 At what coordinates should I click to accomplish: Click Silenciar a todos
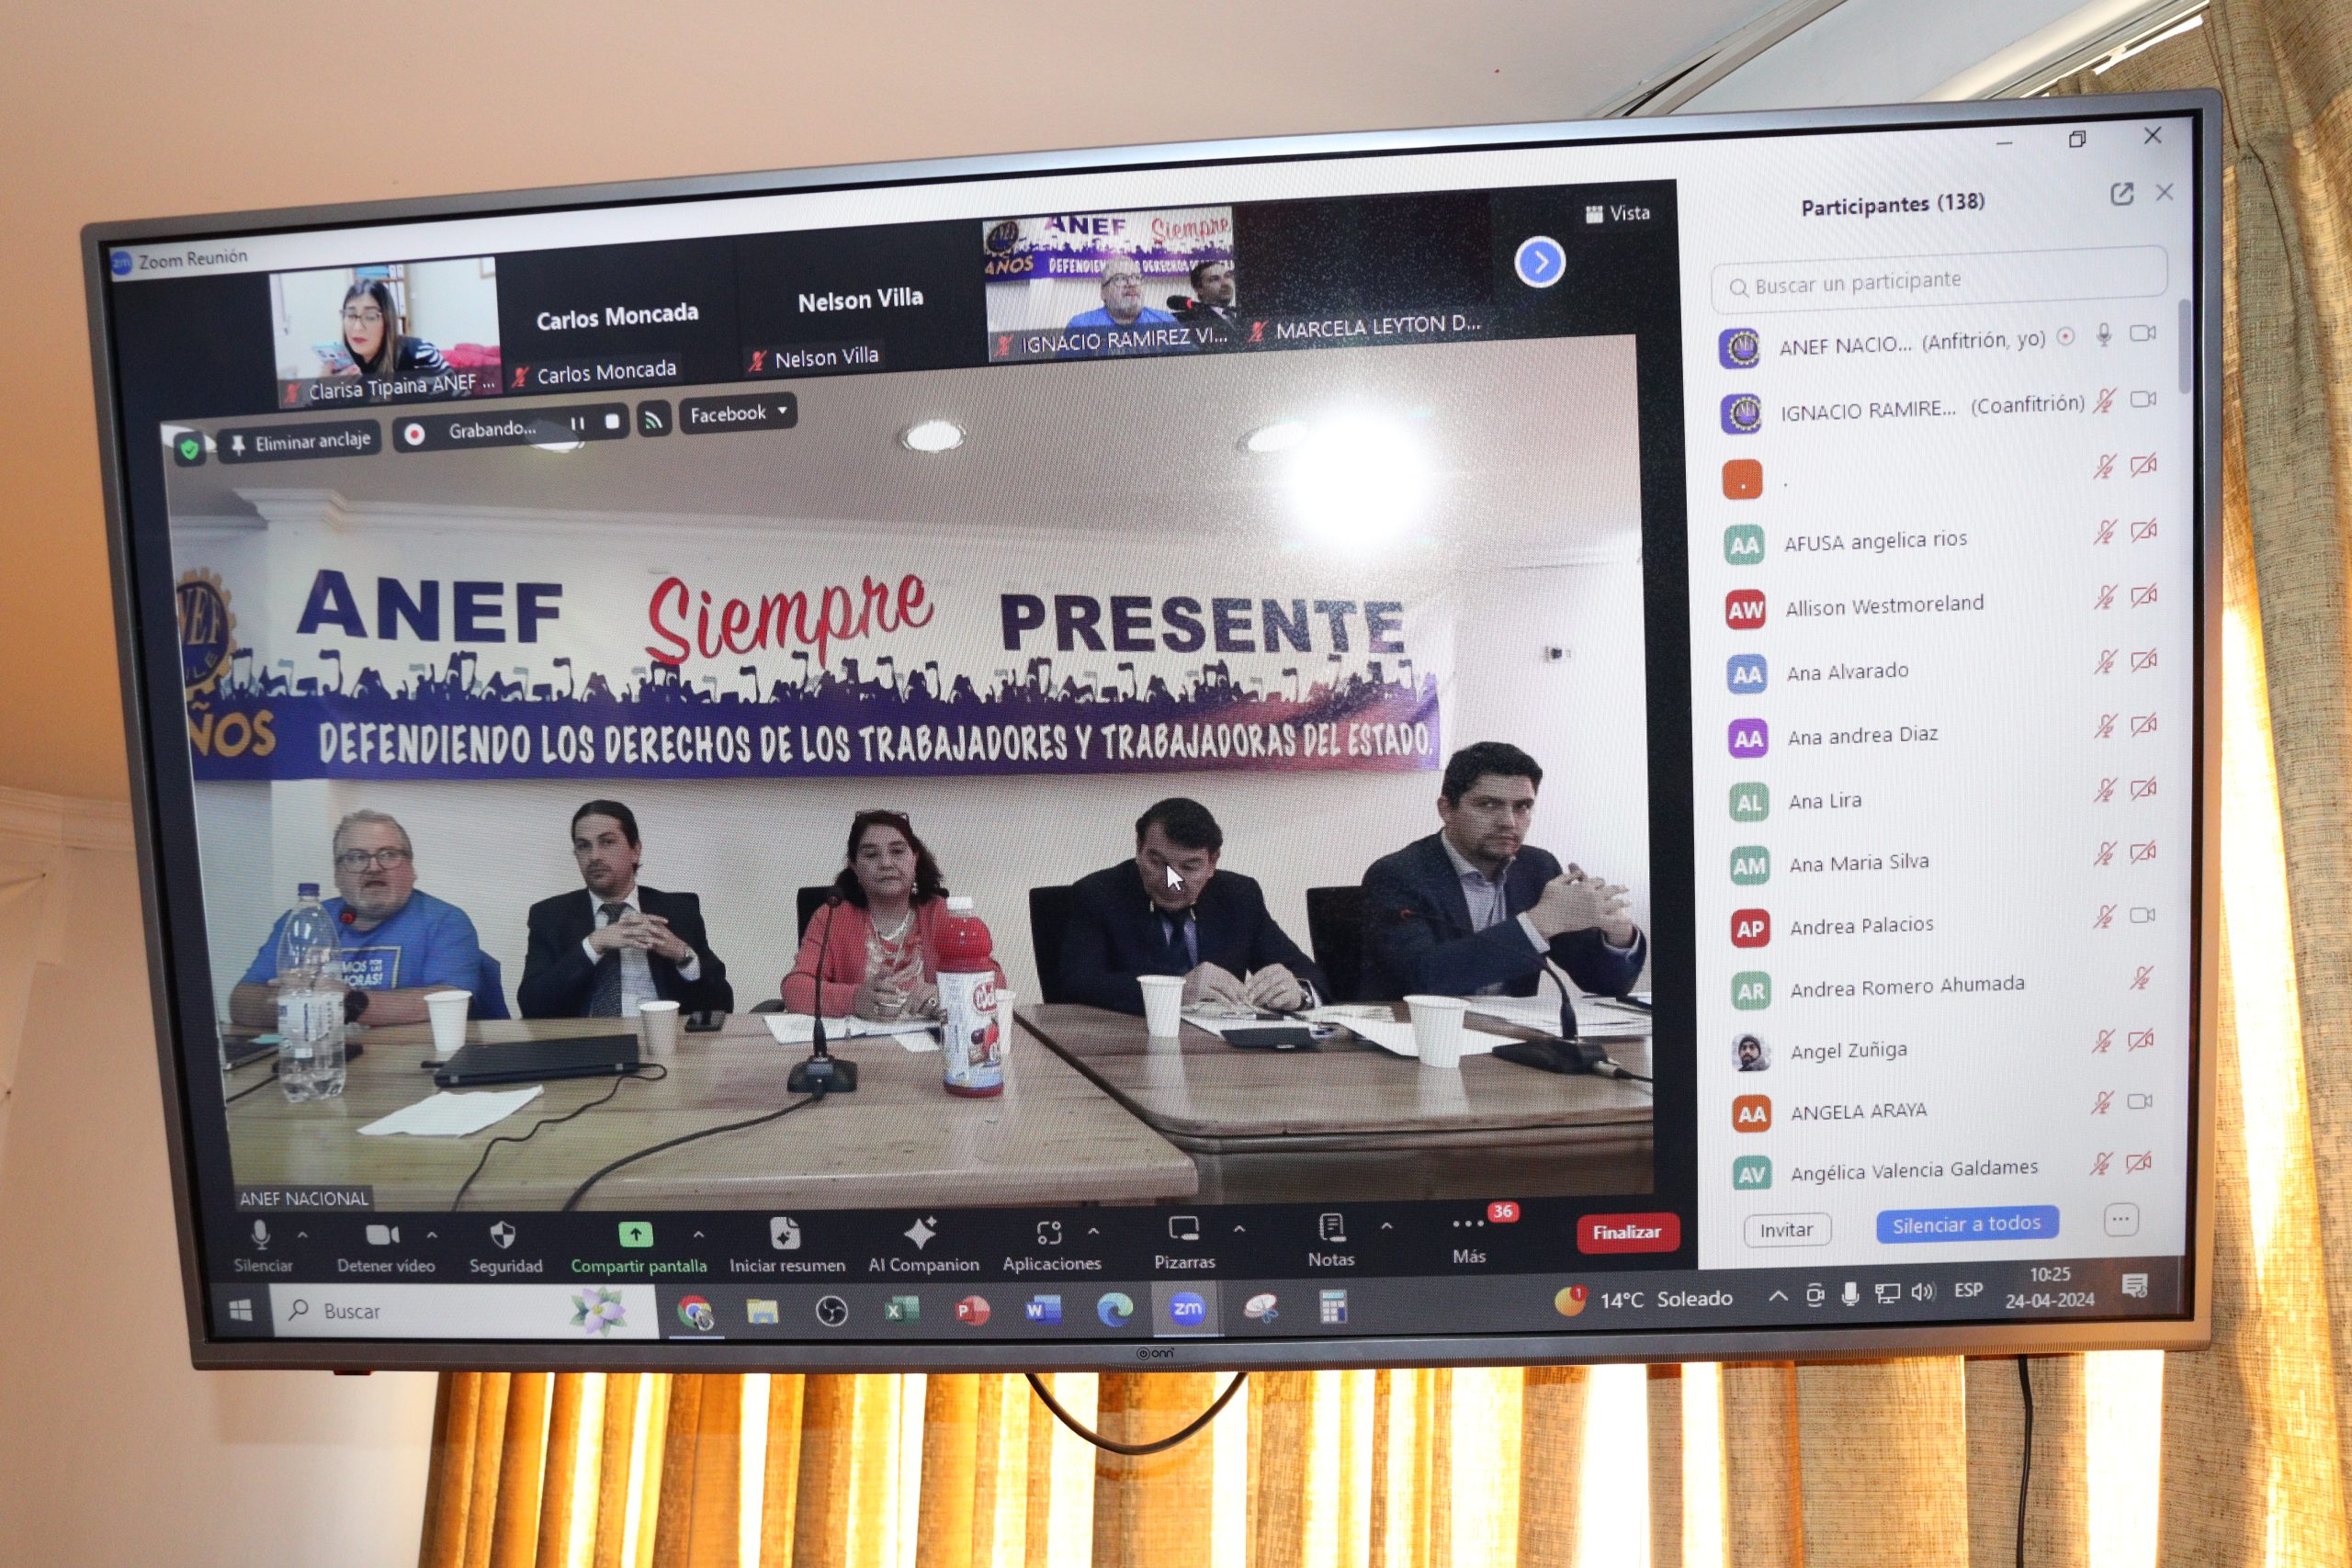coord(1967,1224)
